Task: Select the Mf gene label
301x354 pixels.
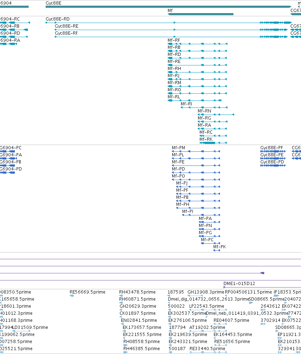Action: pos(170,11)
